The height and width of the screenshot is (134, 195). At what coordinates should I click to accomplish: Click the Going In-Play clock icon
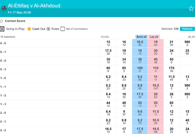pos(2,29)
